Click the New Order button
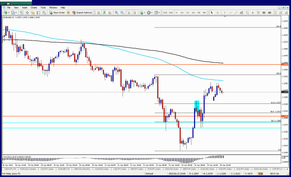291x177 pixels. (x=57, y=13)
